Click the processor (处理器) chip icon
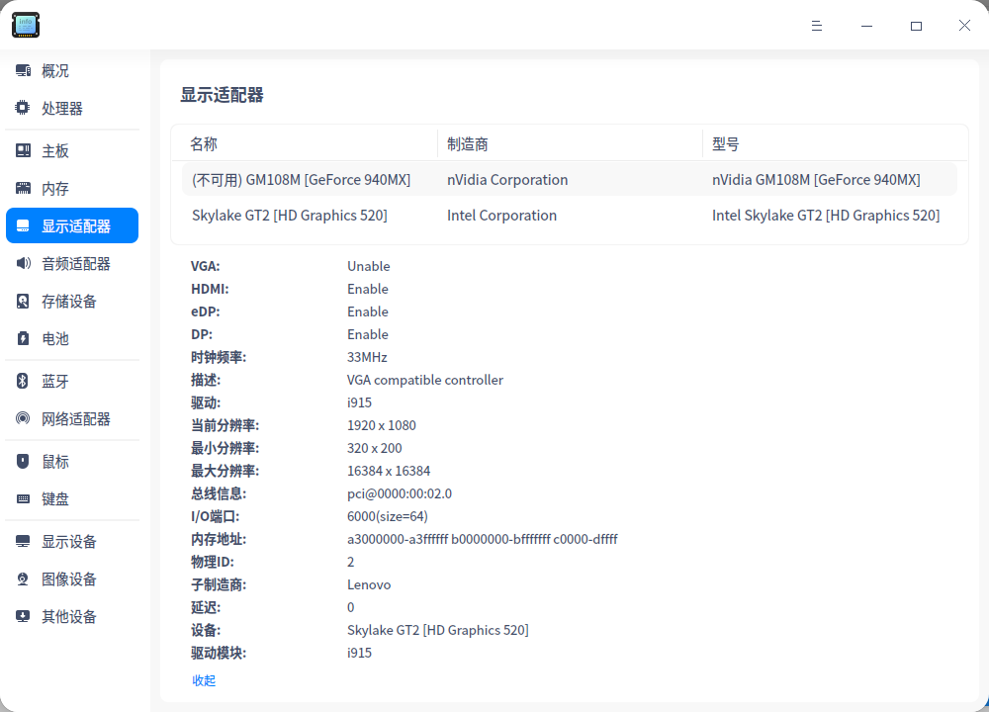 click(x=23, y=108)
